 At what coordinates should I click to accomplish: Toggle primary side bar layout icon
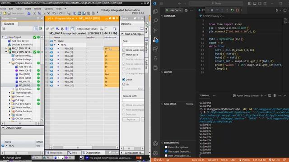coord(250,3)
